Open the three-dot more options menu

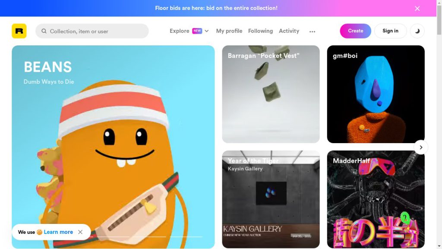(x=312, y=32)
